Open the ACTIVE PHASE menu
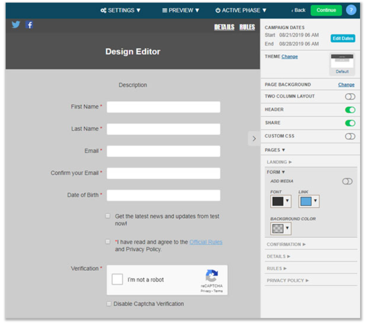This screenshot has height=324, width=367. coord(241,10)
